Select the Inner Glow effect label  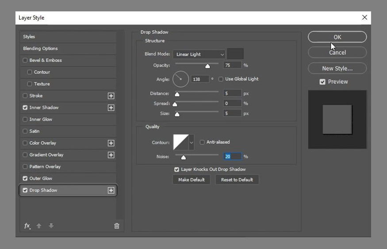[x=41, y=119]
